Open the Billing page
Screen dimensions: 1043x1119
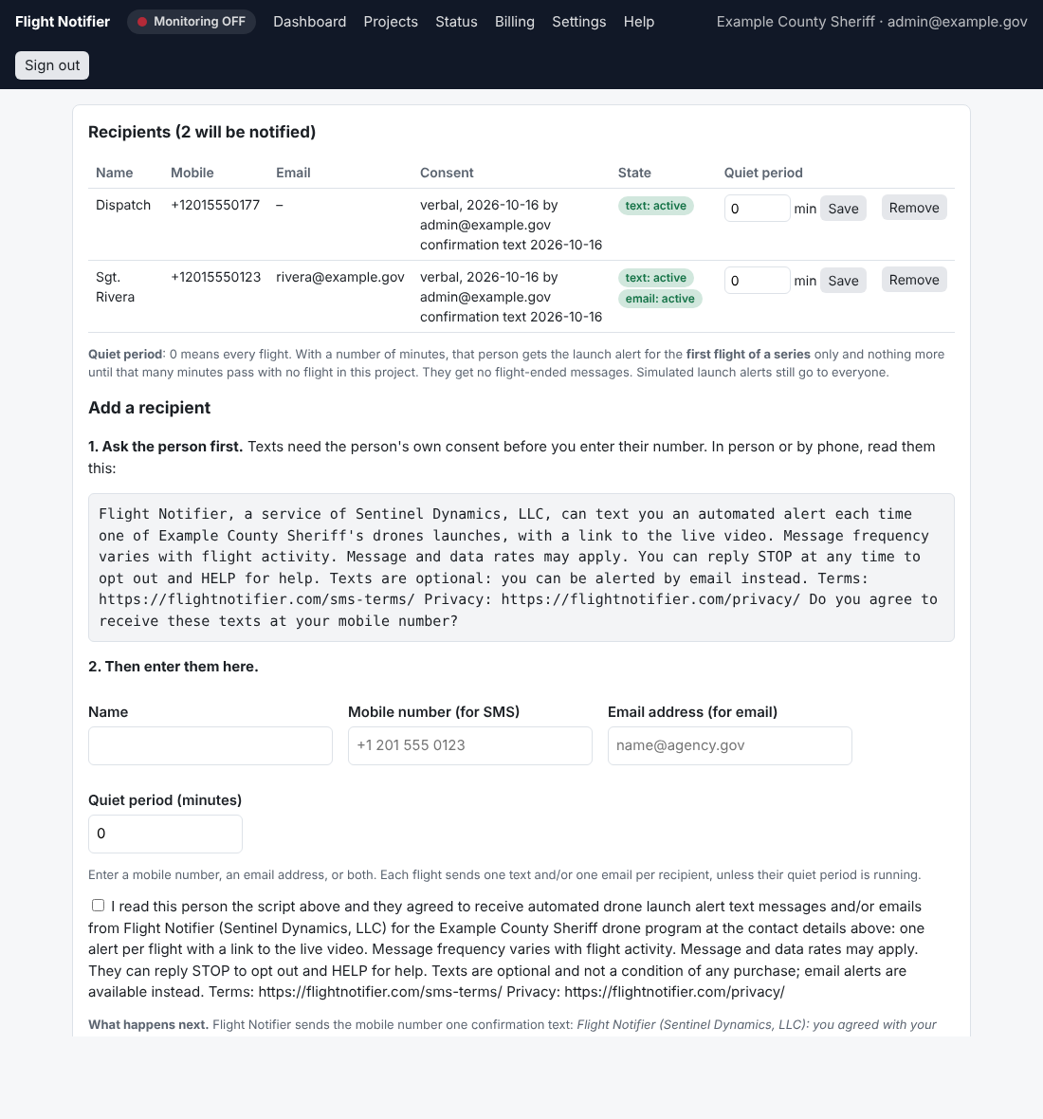[514, 22]
